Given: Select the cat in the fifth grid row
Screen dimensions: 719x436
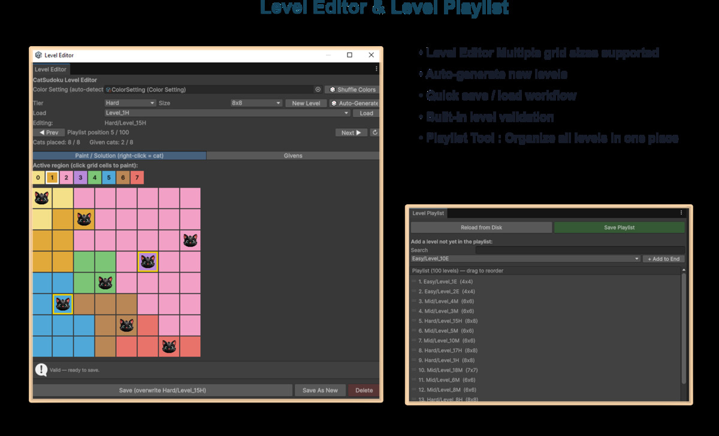Looking at the screenshot, I should click(x=105, y=283).
